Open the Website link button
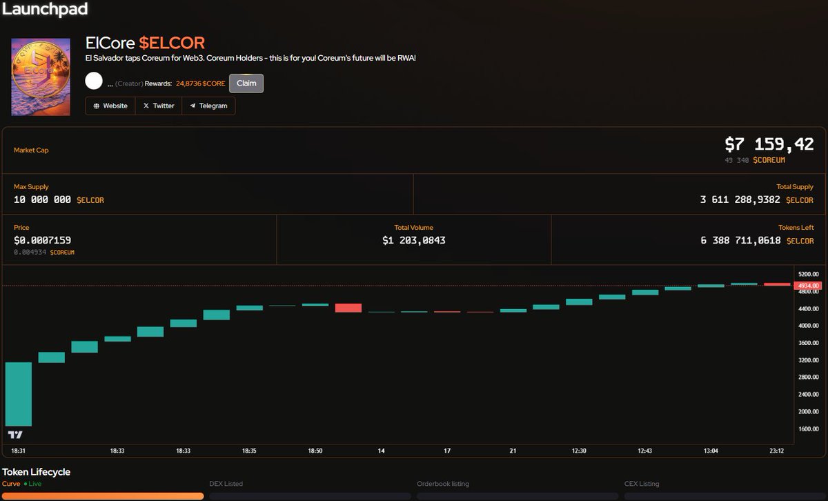The image size is (828, 501). pyautogui.click(x=110, y=106)
